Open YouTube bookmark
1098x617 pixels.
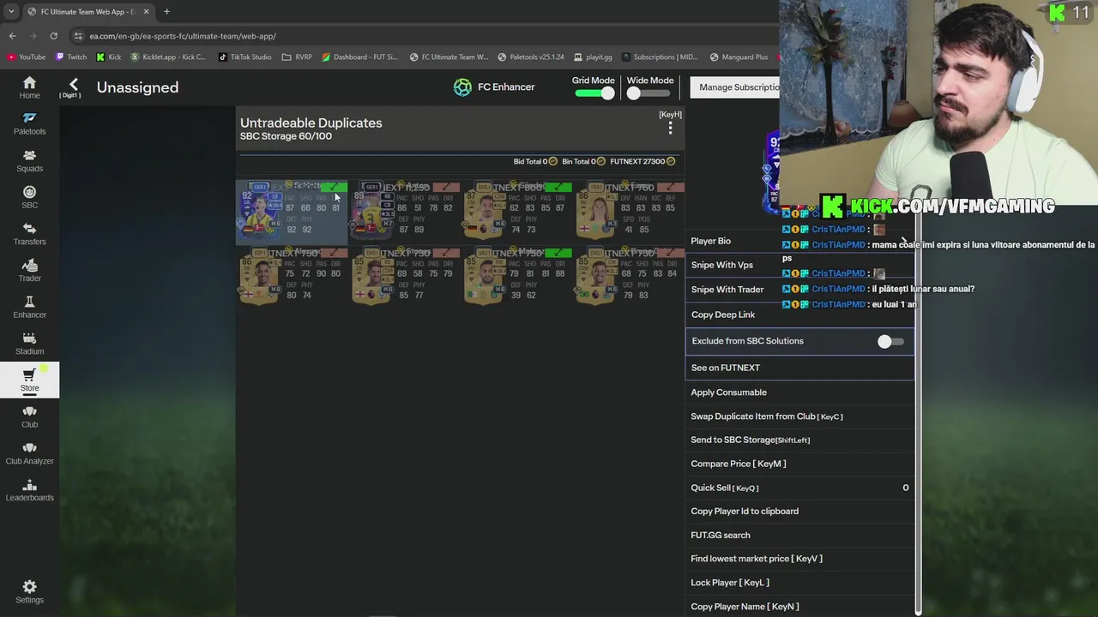[x=27, y=57]
